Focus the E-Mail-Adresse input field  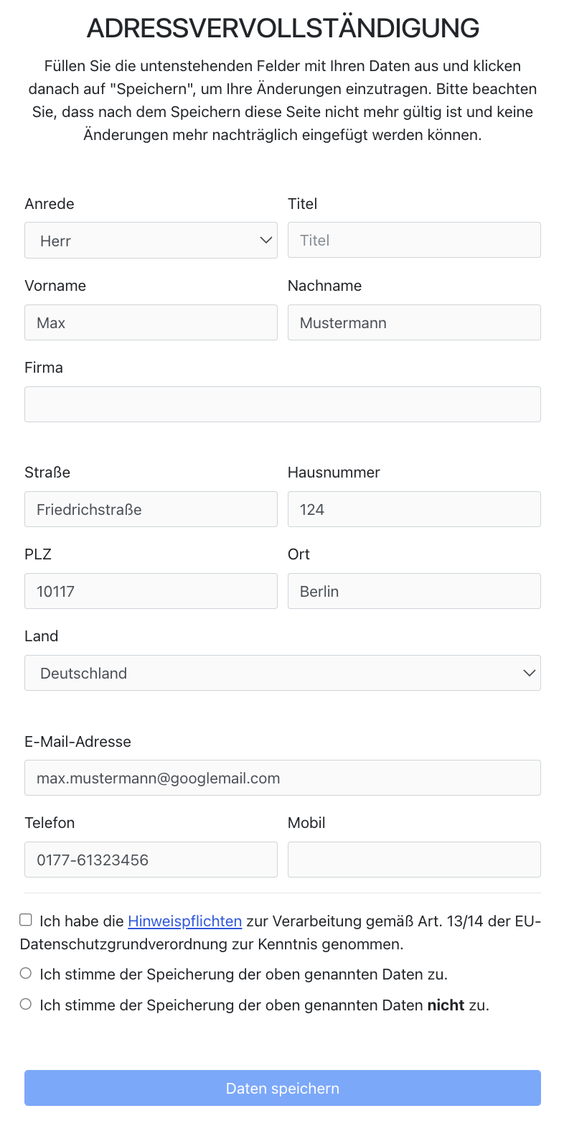coord(282,778)
